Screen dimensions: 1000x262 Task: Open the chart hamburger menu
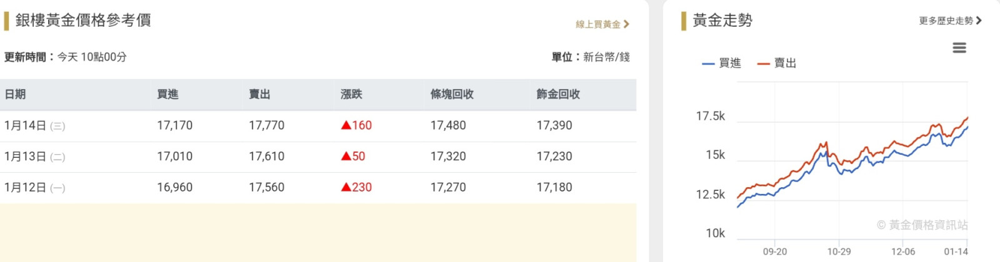tap(959, 48)
